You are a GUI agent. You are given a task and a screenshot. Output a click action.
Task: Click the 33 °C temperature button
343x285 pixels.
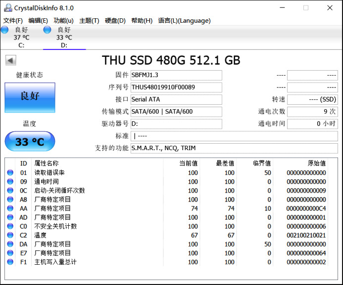30,141
